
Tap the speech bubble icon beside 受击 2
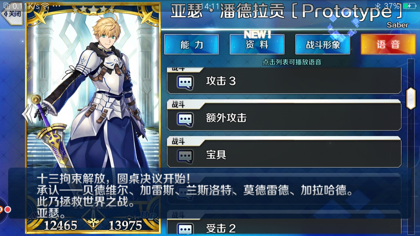click(185, 229)
